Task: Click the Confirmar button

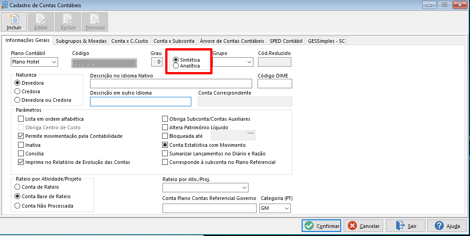Action: click(x=321, y=226)
